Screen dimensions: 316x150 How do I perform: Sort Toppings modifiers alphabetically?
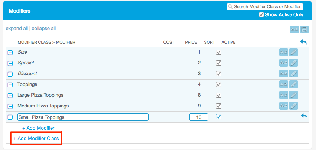pyautogui.click(x=284, y=85)
